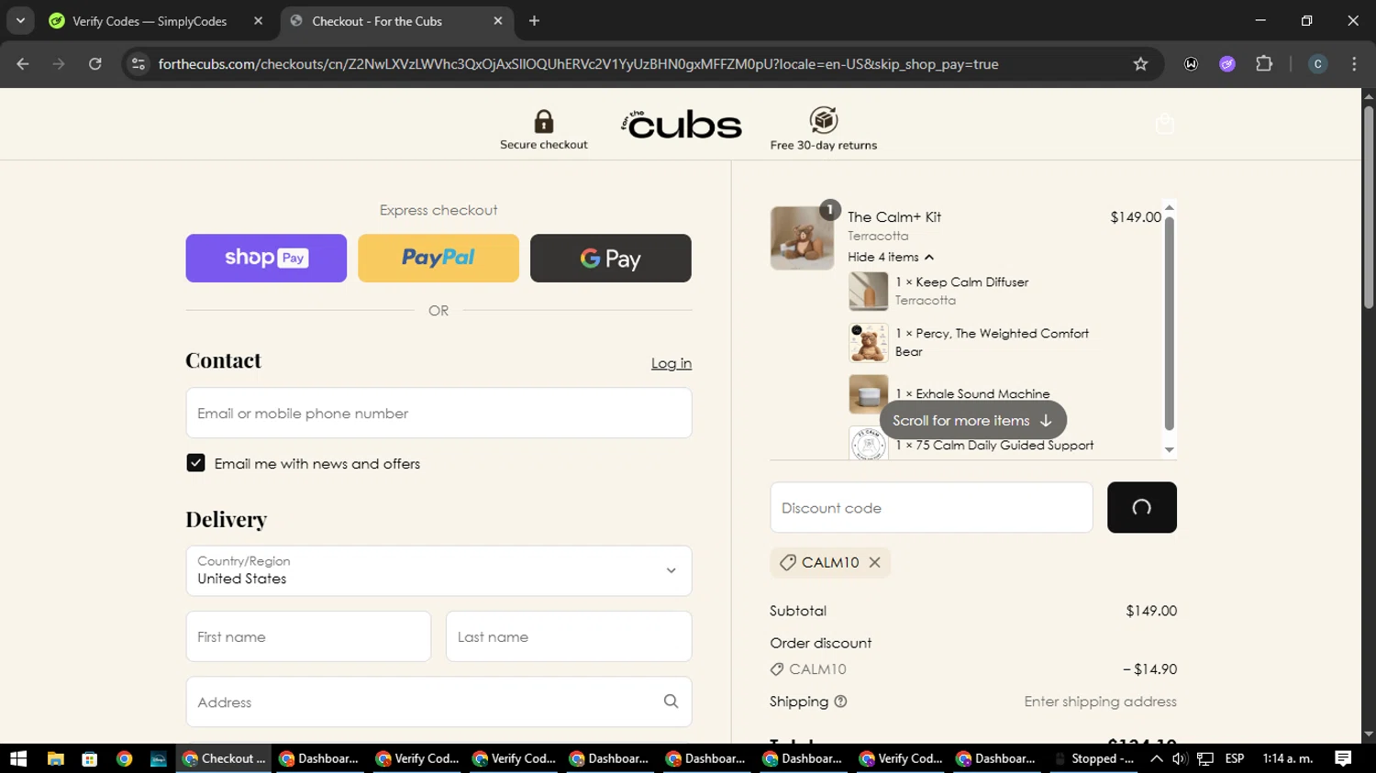Open the shopping bag cart icon
The height and width of the screenshot is (773, 1376).
(x=1165, y=124)
